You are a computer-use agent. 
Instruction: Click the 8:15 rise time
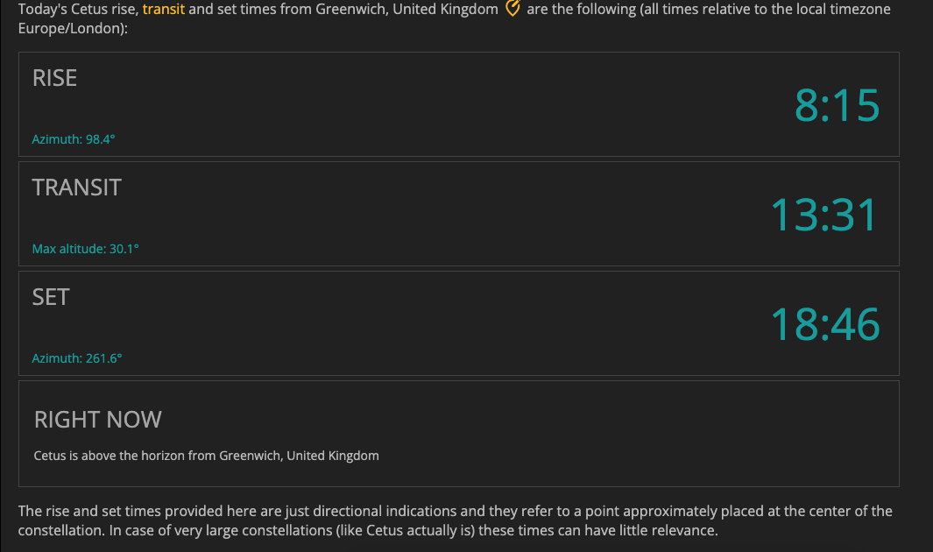pos(837,105)
